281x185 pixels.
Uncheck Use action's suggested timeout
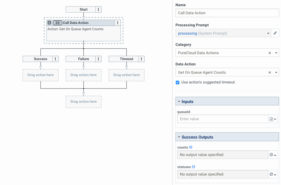pos(178,82)
